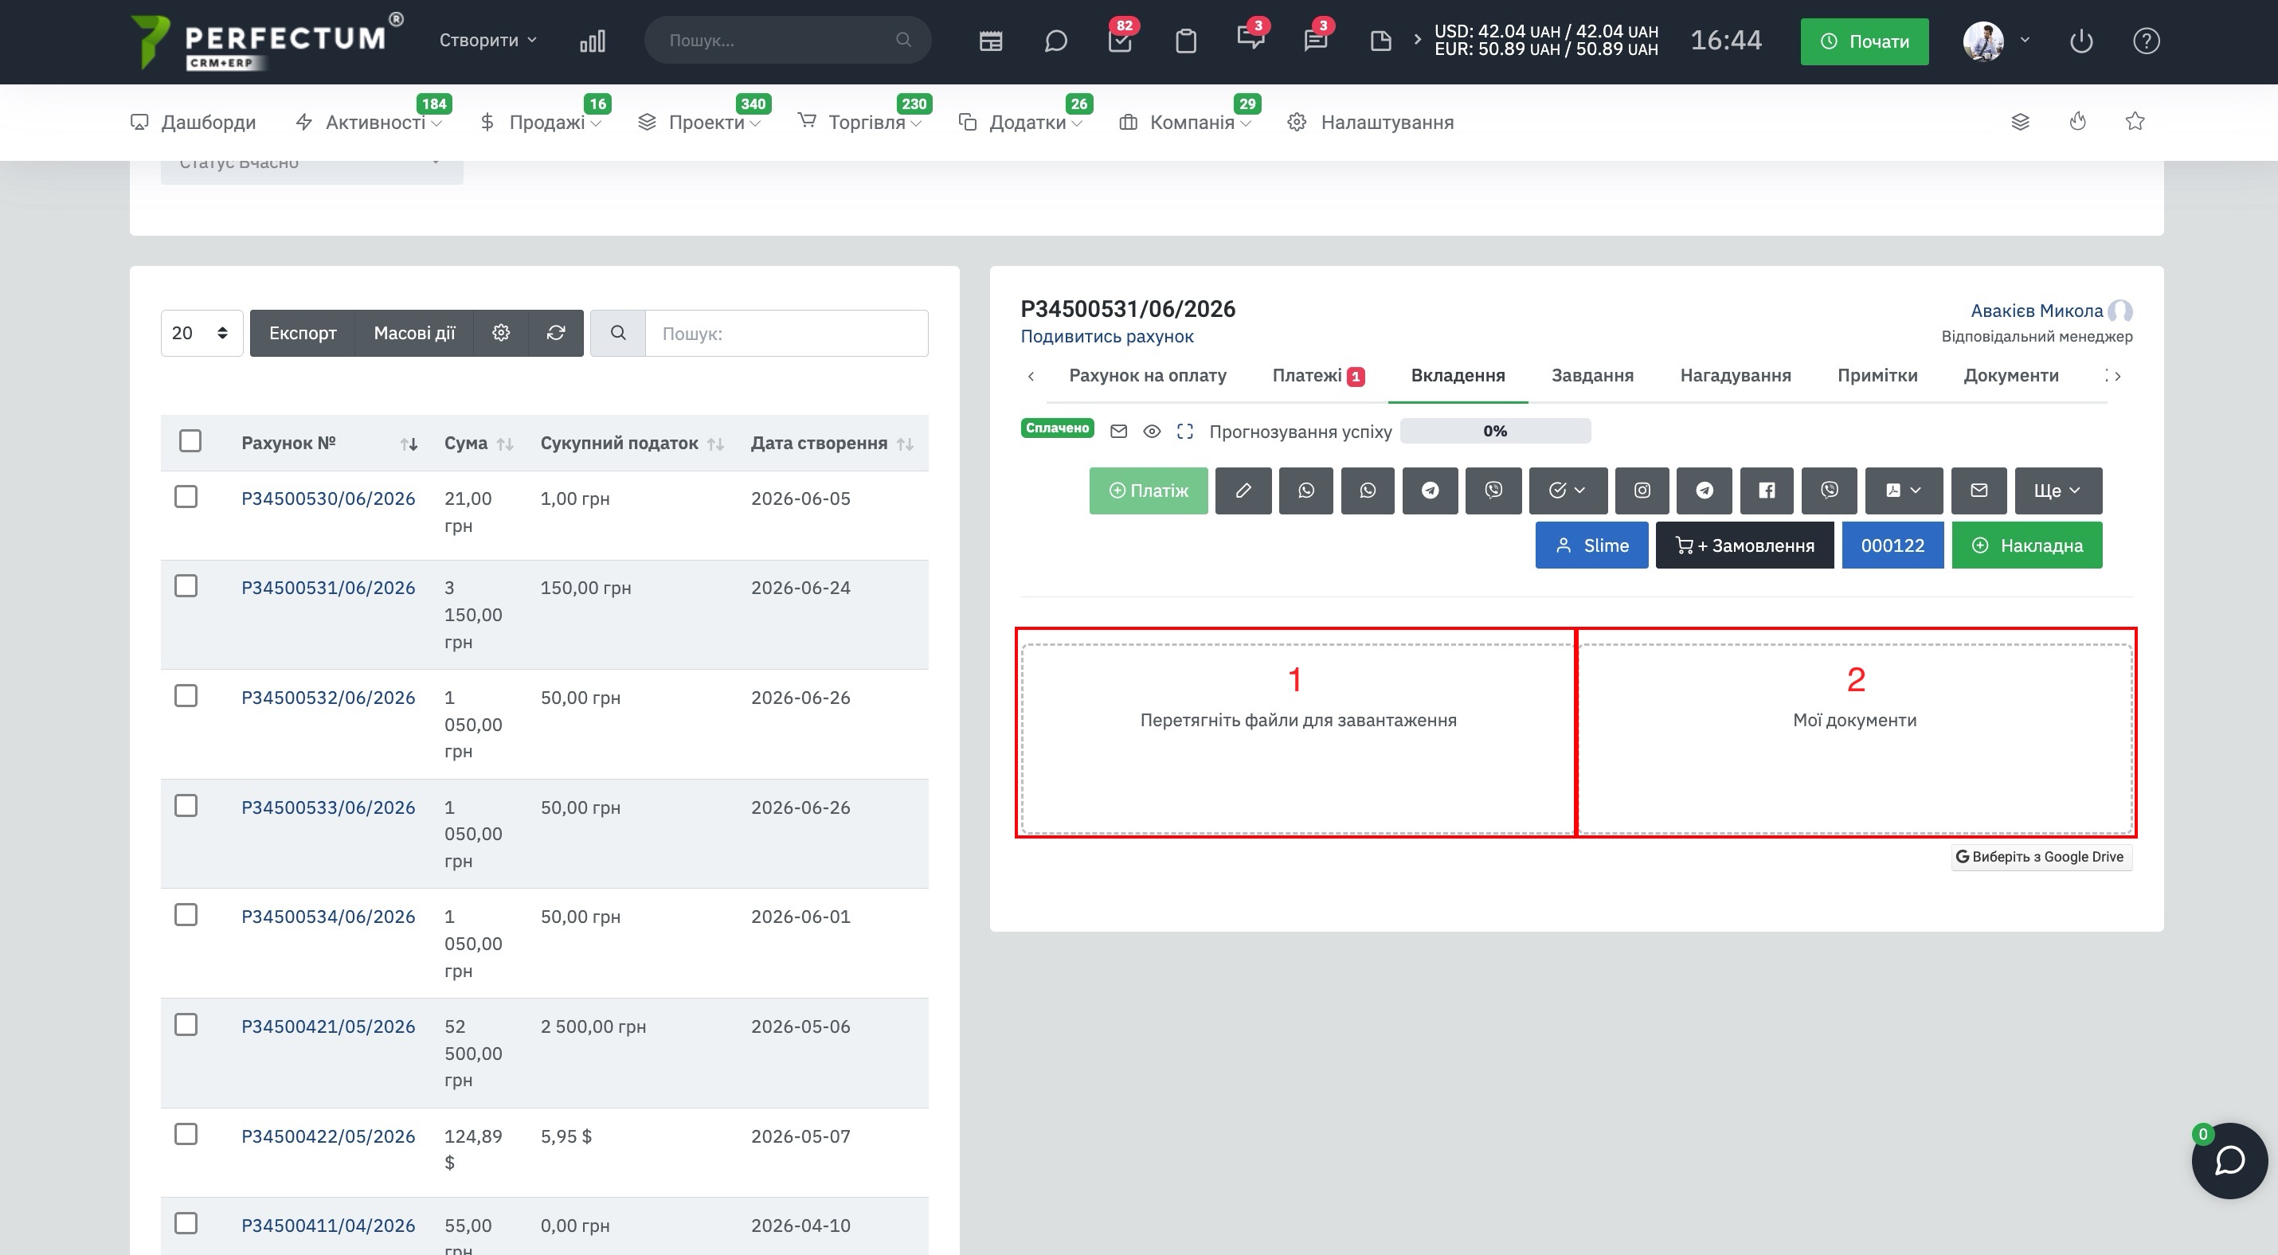Image resolution: width=2278 pixels, height=1255 pixels.
Task: Tick checkbox for invoice P34500422/05/2026
Action: tap(186, 1134)
